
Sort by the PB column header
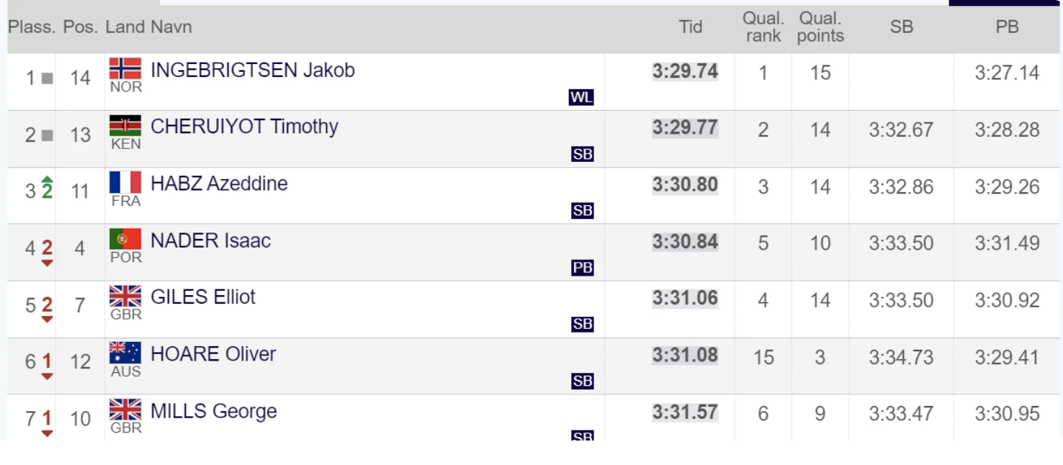point(1007,27)
